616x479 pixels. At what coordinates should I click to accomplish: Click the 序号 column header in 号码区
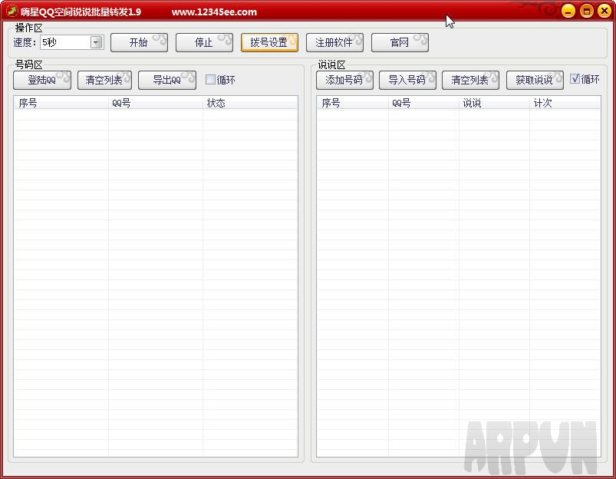coord(61,103)
